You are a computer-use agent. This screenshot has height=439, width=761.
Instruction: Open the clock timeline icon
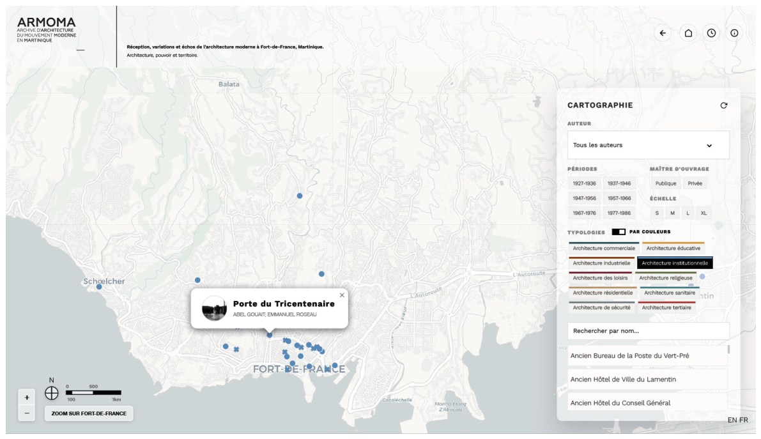[x=712, y=33]
